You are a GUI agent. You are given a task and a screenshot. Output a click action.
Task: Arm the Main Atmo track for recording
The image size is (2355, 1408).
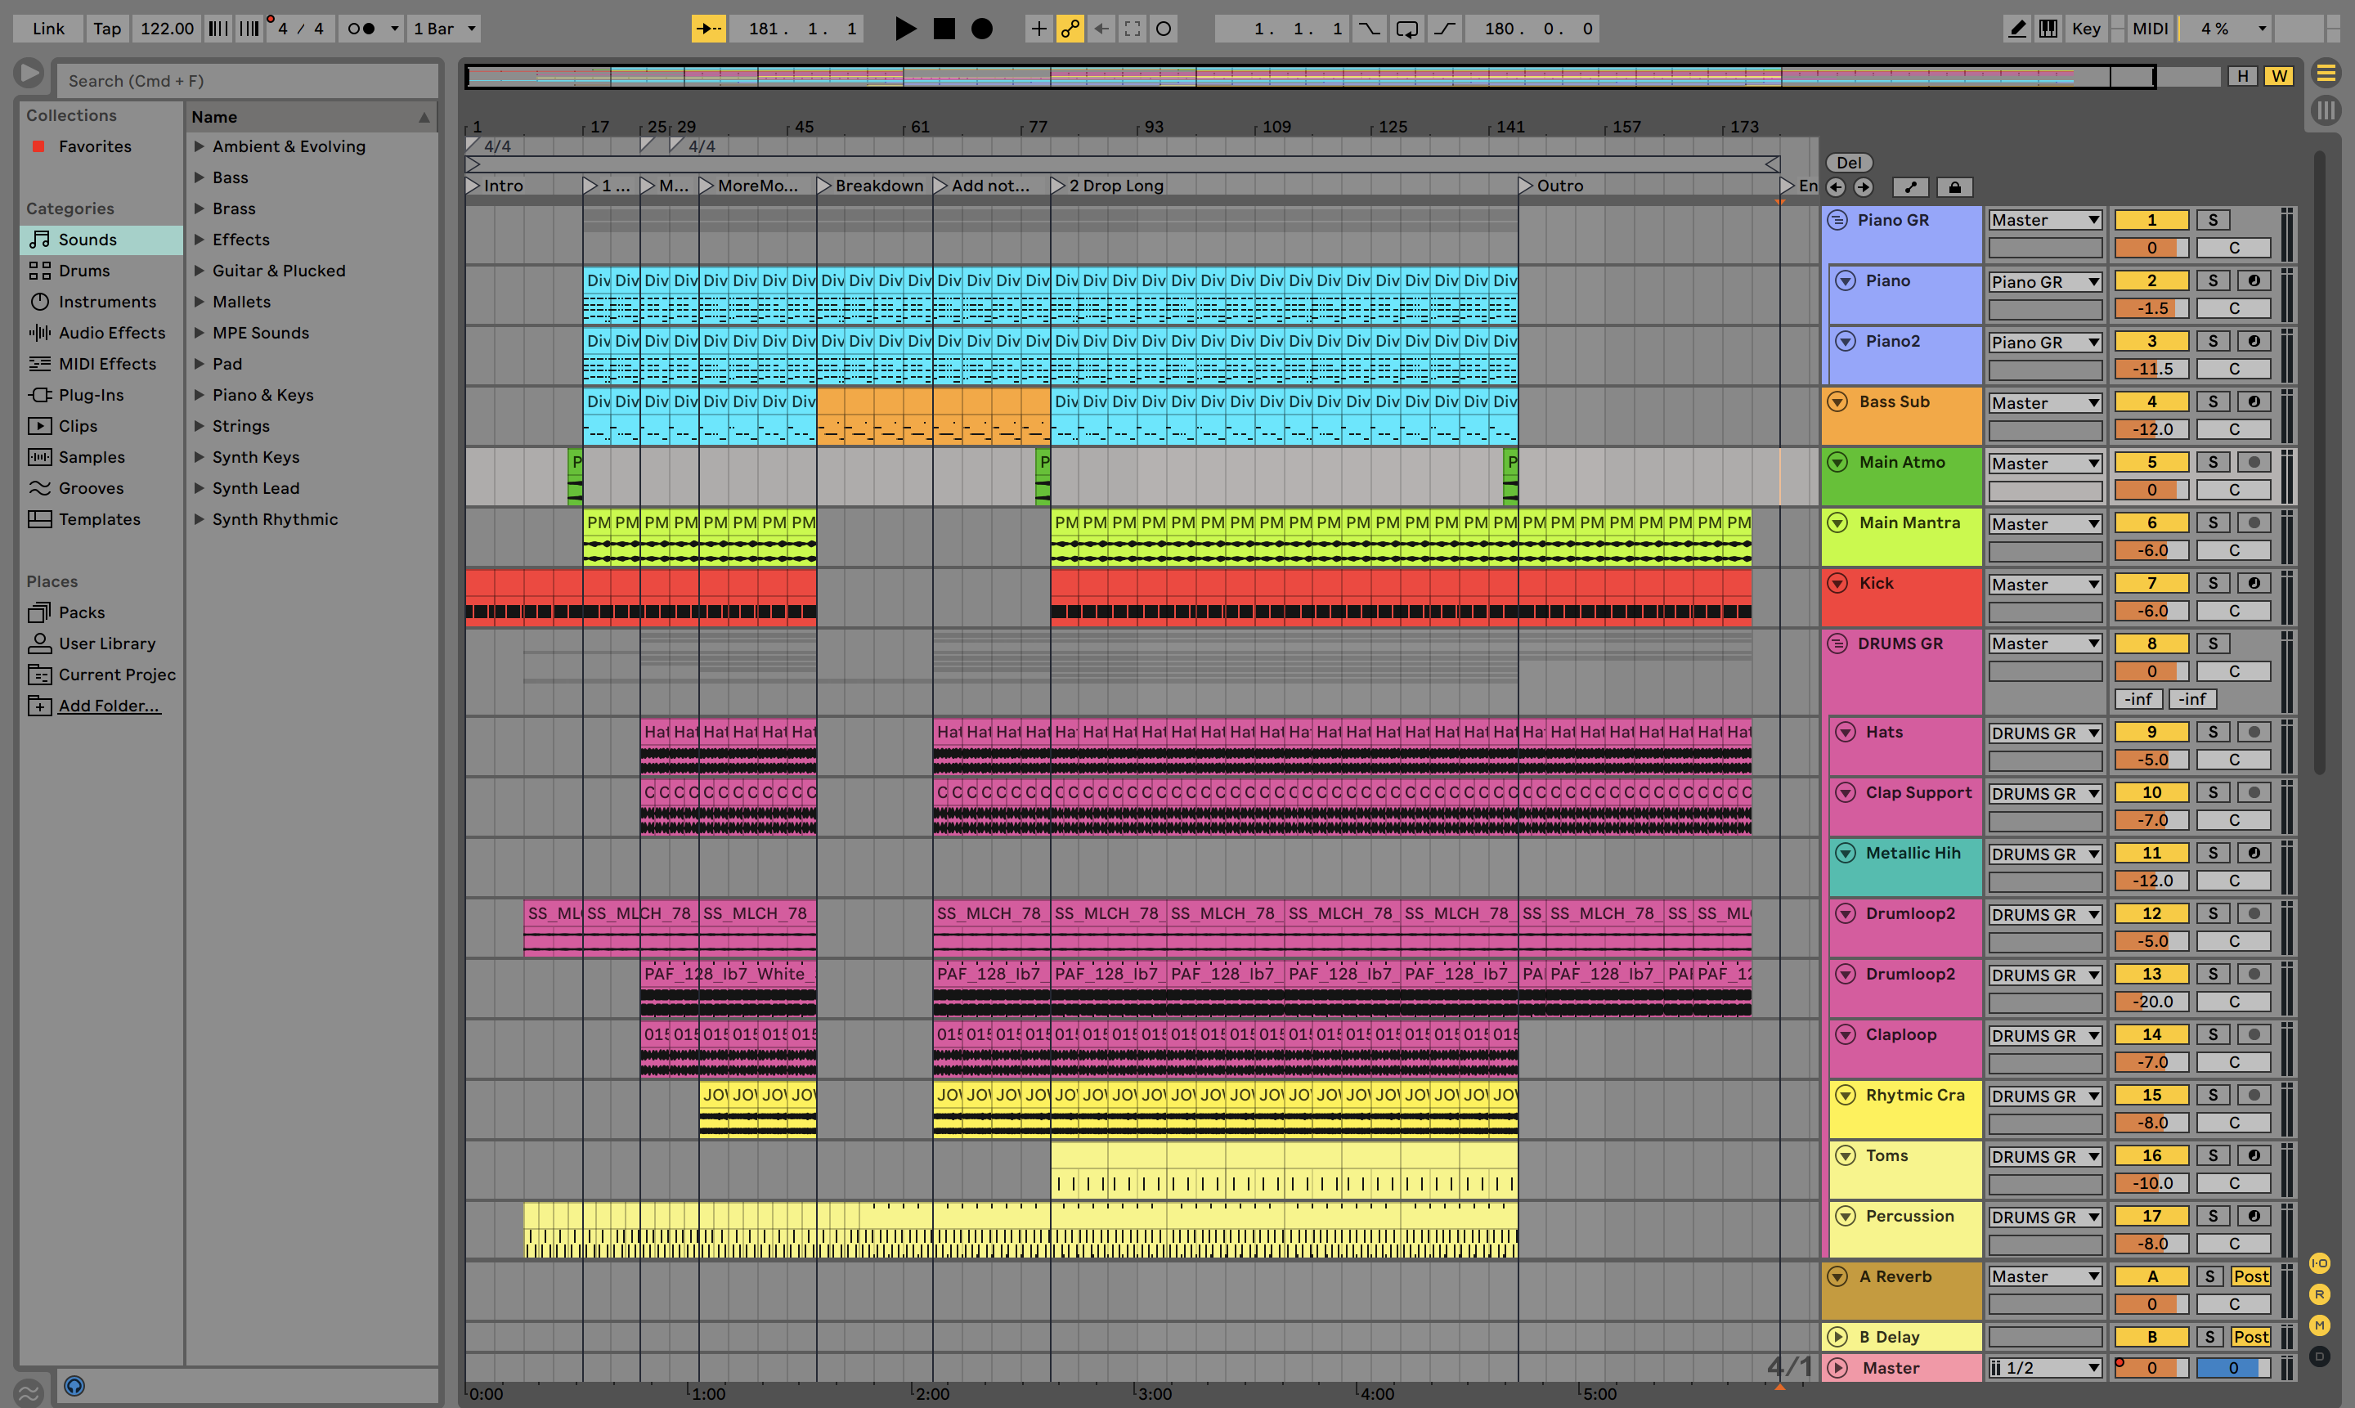(x=2254, y=463)
